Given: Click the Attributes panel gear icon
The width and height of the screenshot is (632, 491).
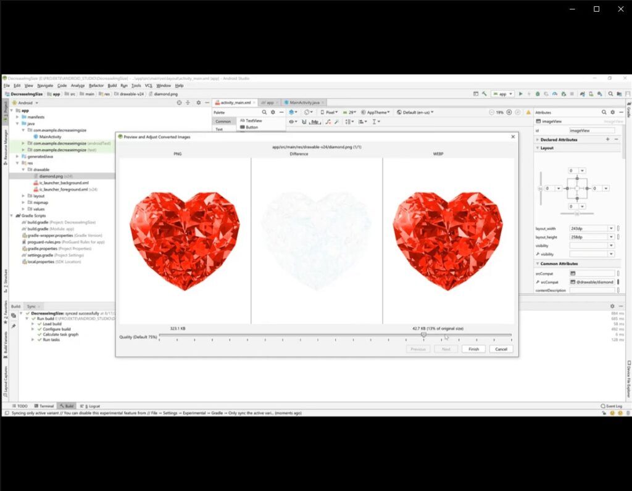Looking at the screenshot, I should pyautogui.click(x=613, y=112).
